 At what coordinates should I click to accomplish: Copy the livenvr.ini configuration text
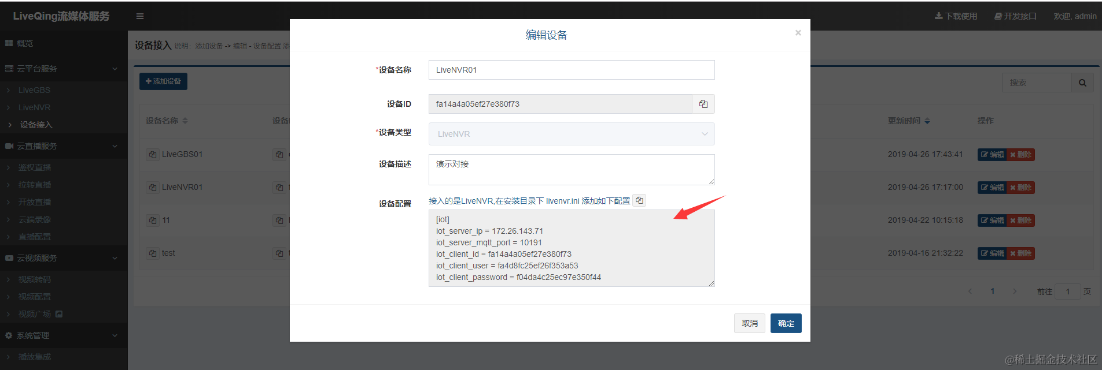point(639,200)
